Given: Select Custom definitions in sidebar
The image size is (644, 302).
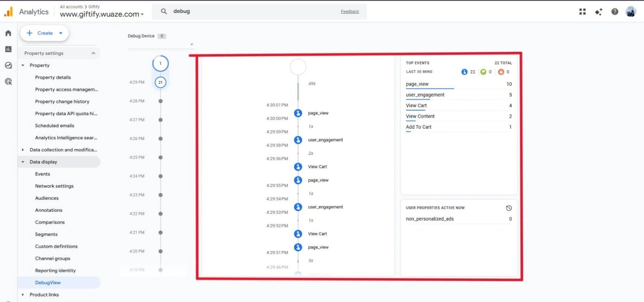Looking at the screenshot, I should pos(56,247).
